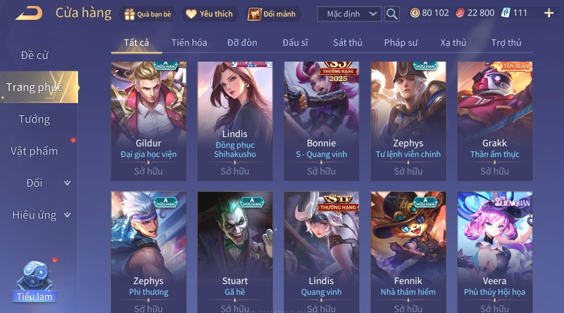Switch to the Sát thủ tab
This screenshot has width=564, height=313.
[x=348, y=43]
